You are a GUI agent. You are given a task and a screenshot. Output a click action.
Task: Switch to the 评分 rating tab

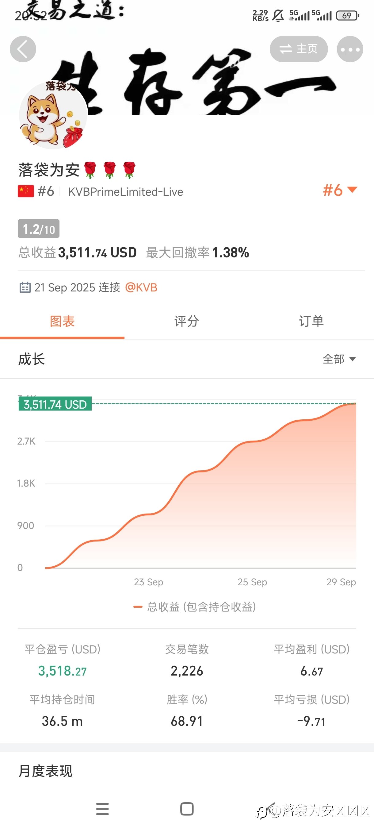pos(186,322)
